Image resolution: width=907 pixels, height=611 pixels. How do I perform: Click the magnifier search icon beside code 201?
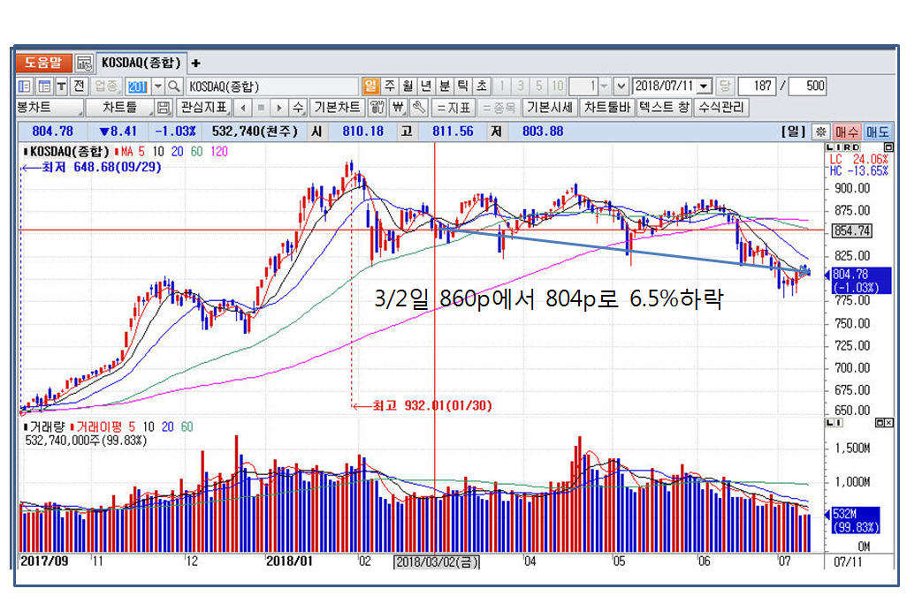[x=174, y=87]
